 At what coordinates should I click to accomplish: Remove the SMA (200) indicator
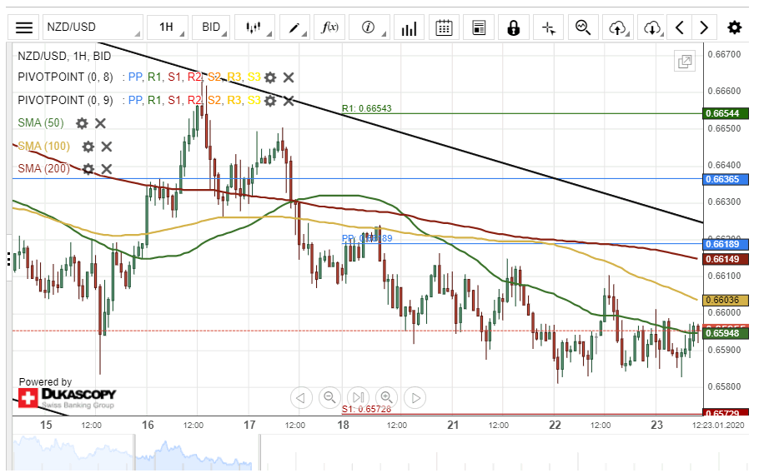click(107, 168)
